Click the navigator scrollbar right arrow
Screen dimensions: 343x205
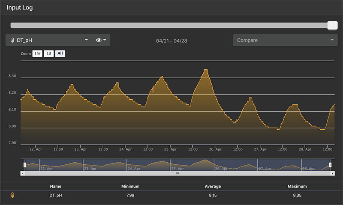click(x=332, y=173)
